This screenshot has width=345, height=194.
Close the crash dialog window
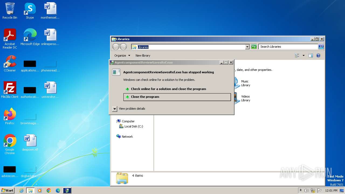click(x=231, y=63)
